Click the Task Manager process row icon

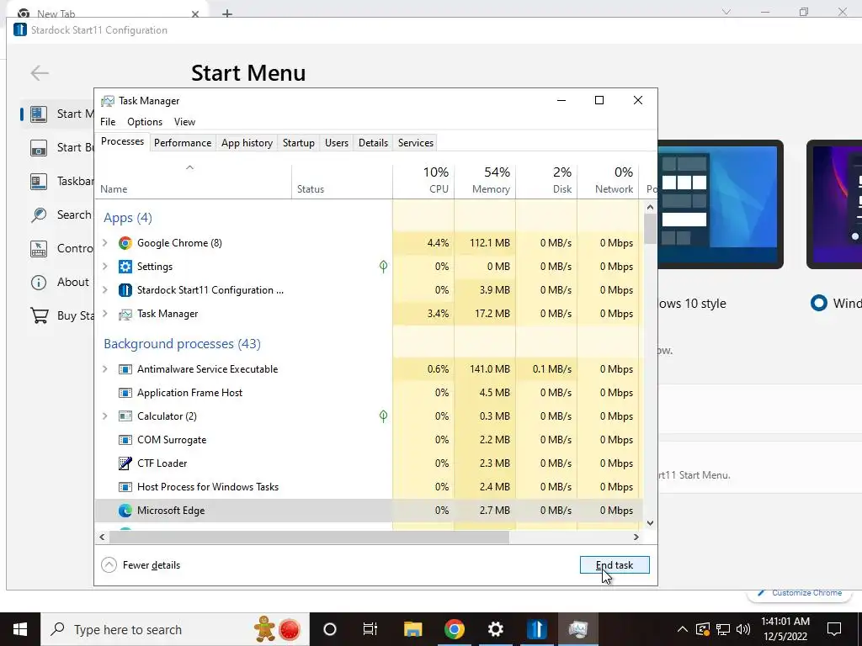tap(125, 314)
